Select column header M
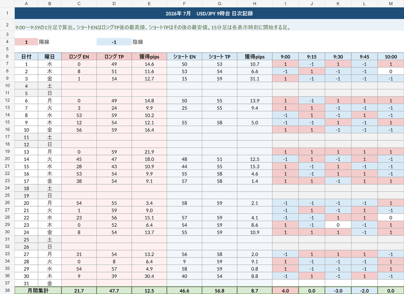Image resolution: width=404 pixels, height=294 pixels. [x=391, y=4]
